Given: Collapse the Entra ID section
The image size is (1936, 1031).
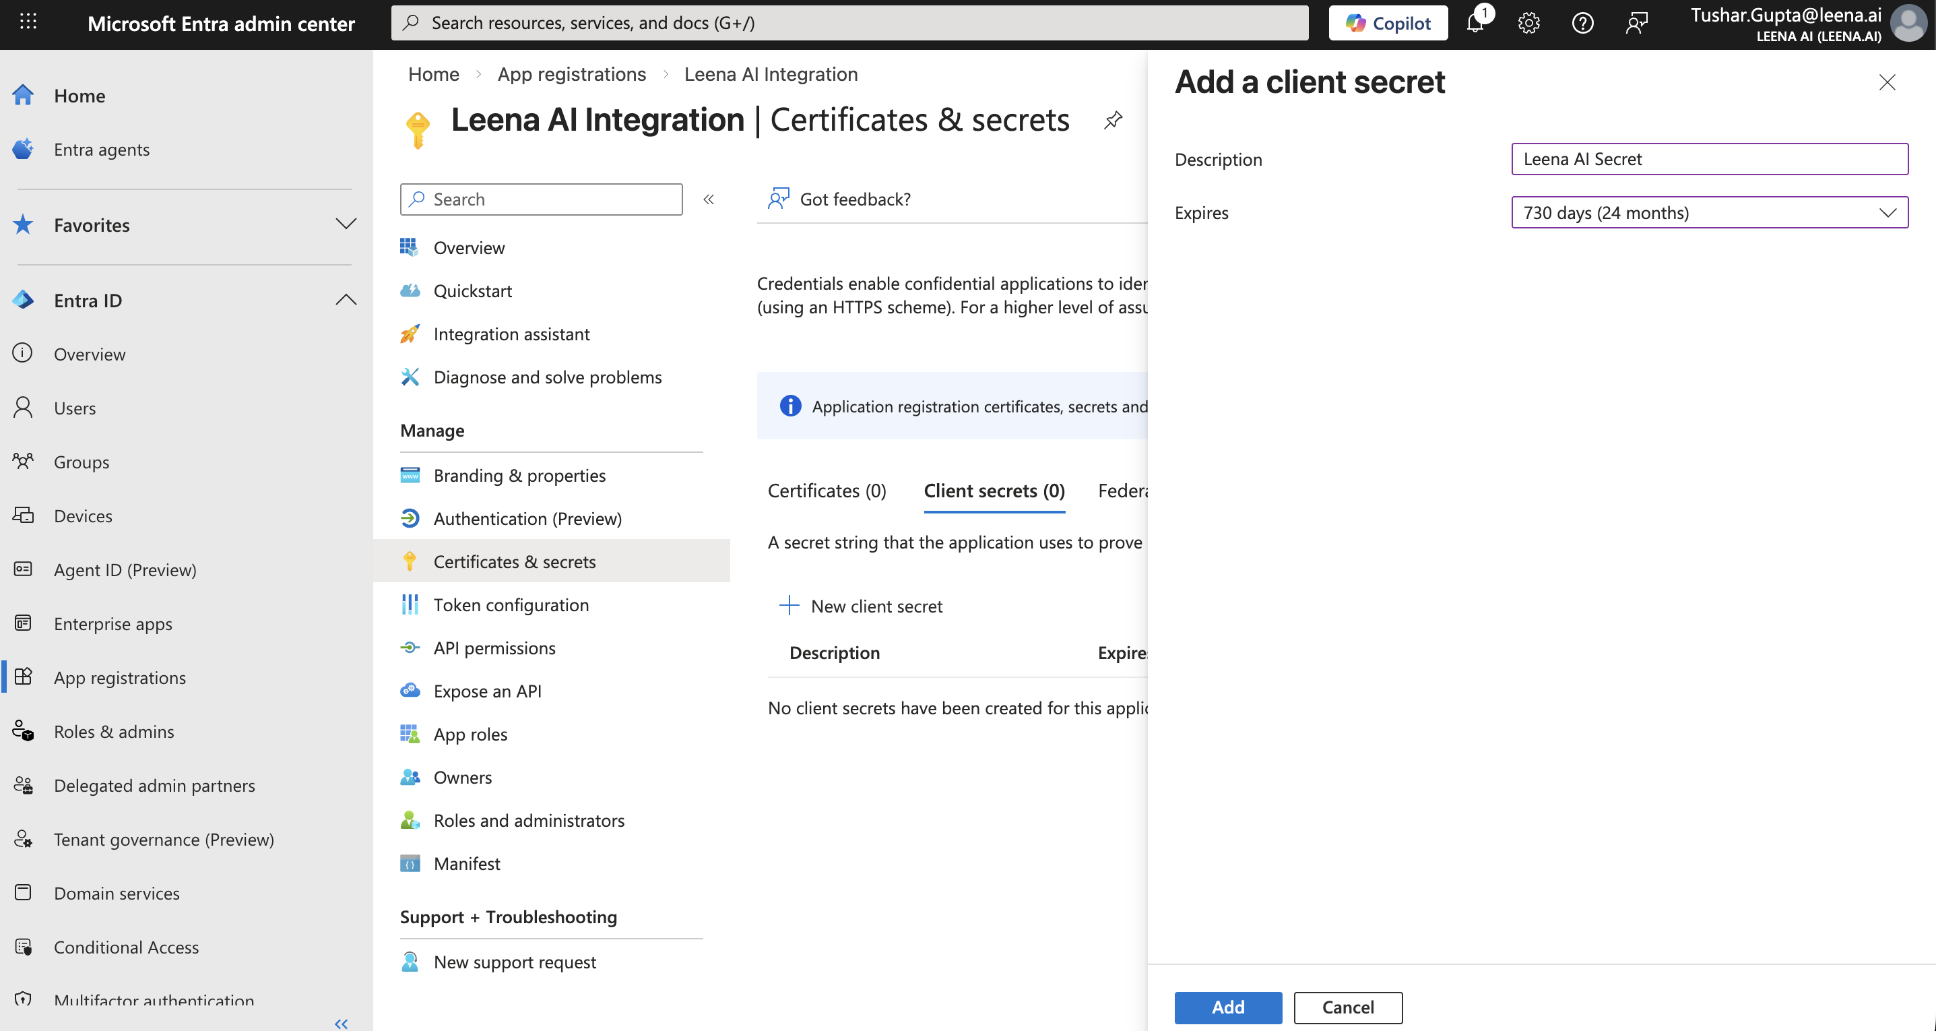Looking at the screenshot, I should point(346,300).
